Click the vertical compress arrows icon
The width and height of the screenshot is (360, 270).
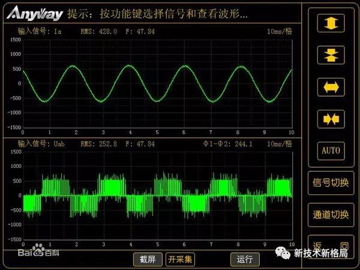coord(331,55)
